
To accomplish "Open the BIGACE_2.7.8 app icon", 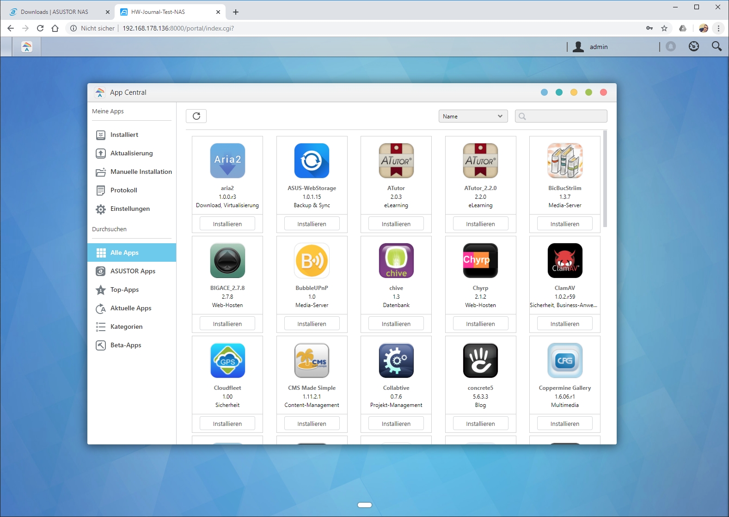I will (x=227, y=261).
